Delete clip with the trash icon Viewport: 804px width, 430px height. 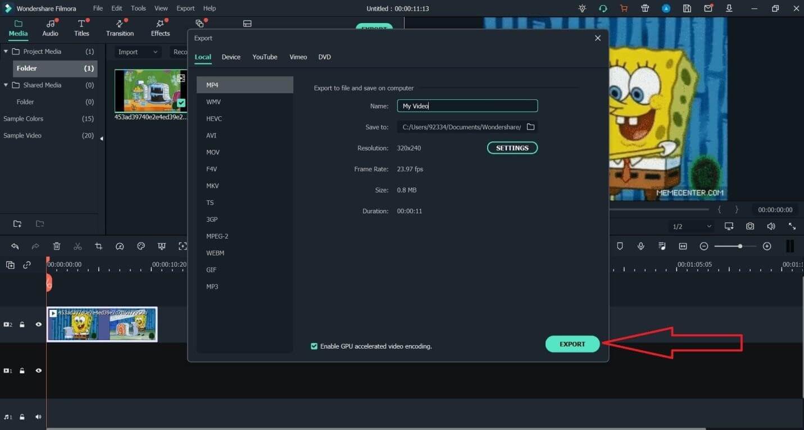pos(57,246)
